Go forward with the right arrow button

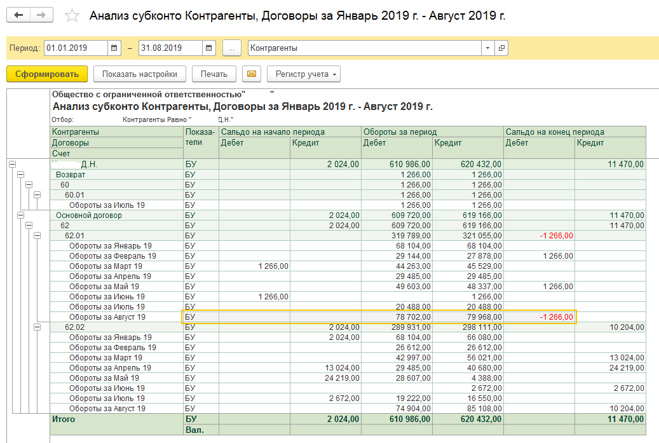point(41,15)
